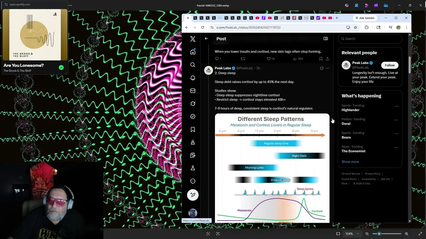Click OneDrive cloud icon in Photos title bar

point(386,5)
